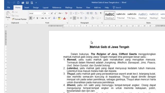This screenshot has height=93, width=165.
Task: Switch to the References tab
Action: [57, 7]
